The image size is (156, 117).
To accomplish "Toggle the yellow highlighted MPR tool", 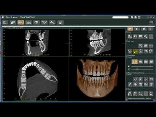I will (135, 51).
